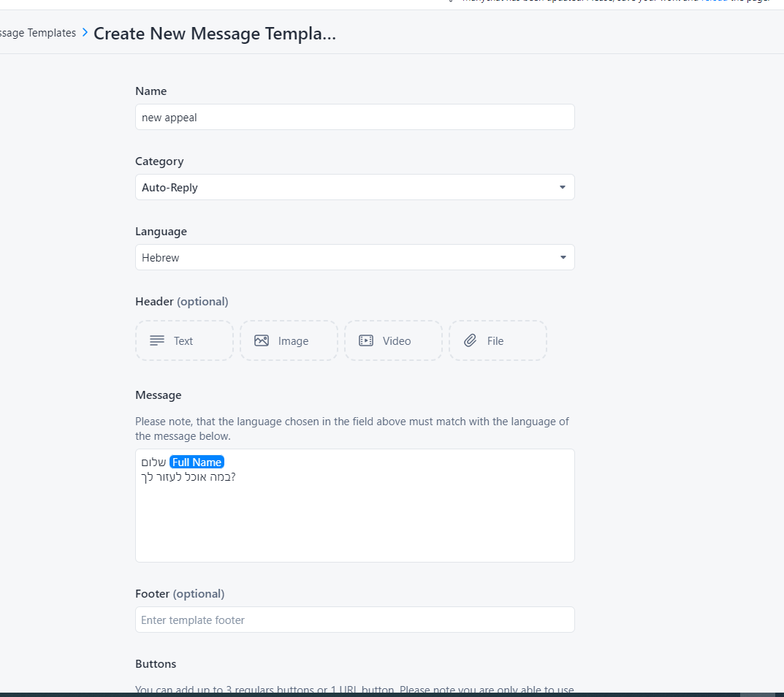Open the Language dropdown arrow

click(x=563, y=257)
